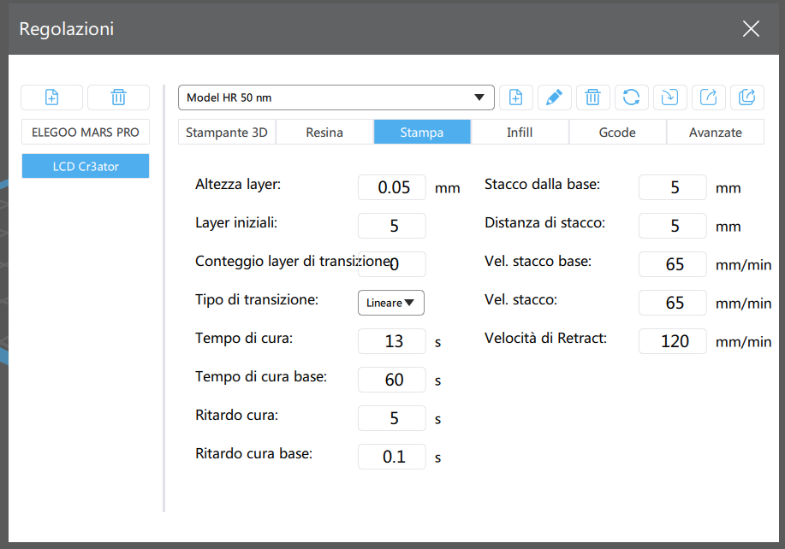Image resolution: width=785 pixels, height=549 pixels.
Task: Click the Velocità di Retract value field
Action: pyautogui.click(x=673, y=341)
